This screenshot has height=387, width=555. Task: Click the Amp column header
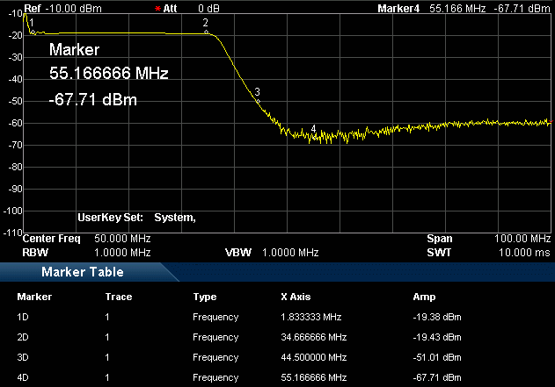tap(423, 297)
